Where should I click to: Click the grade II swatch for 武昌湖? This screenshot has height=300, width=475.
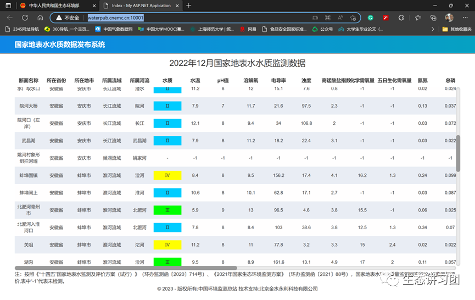pos(167,141)
